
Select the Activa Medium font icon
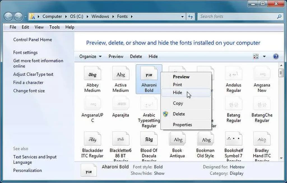click(x=121, y=75)
